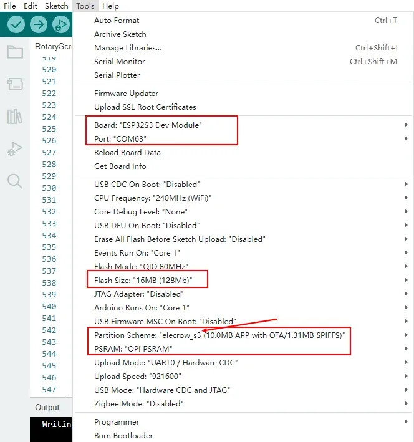Expand Port "COM63" submenu
Screen dimensions: 414x442
coord(243,138)
